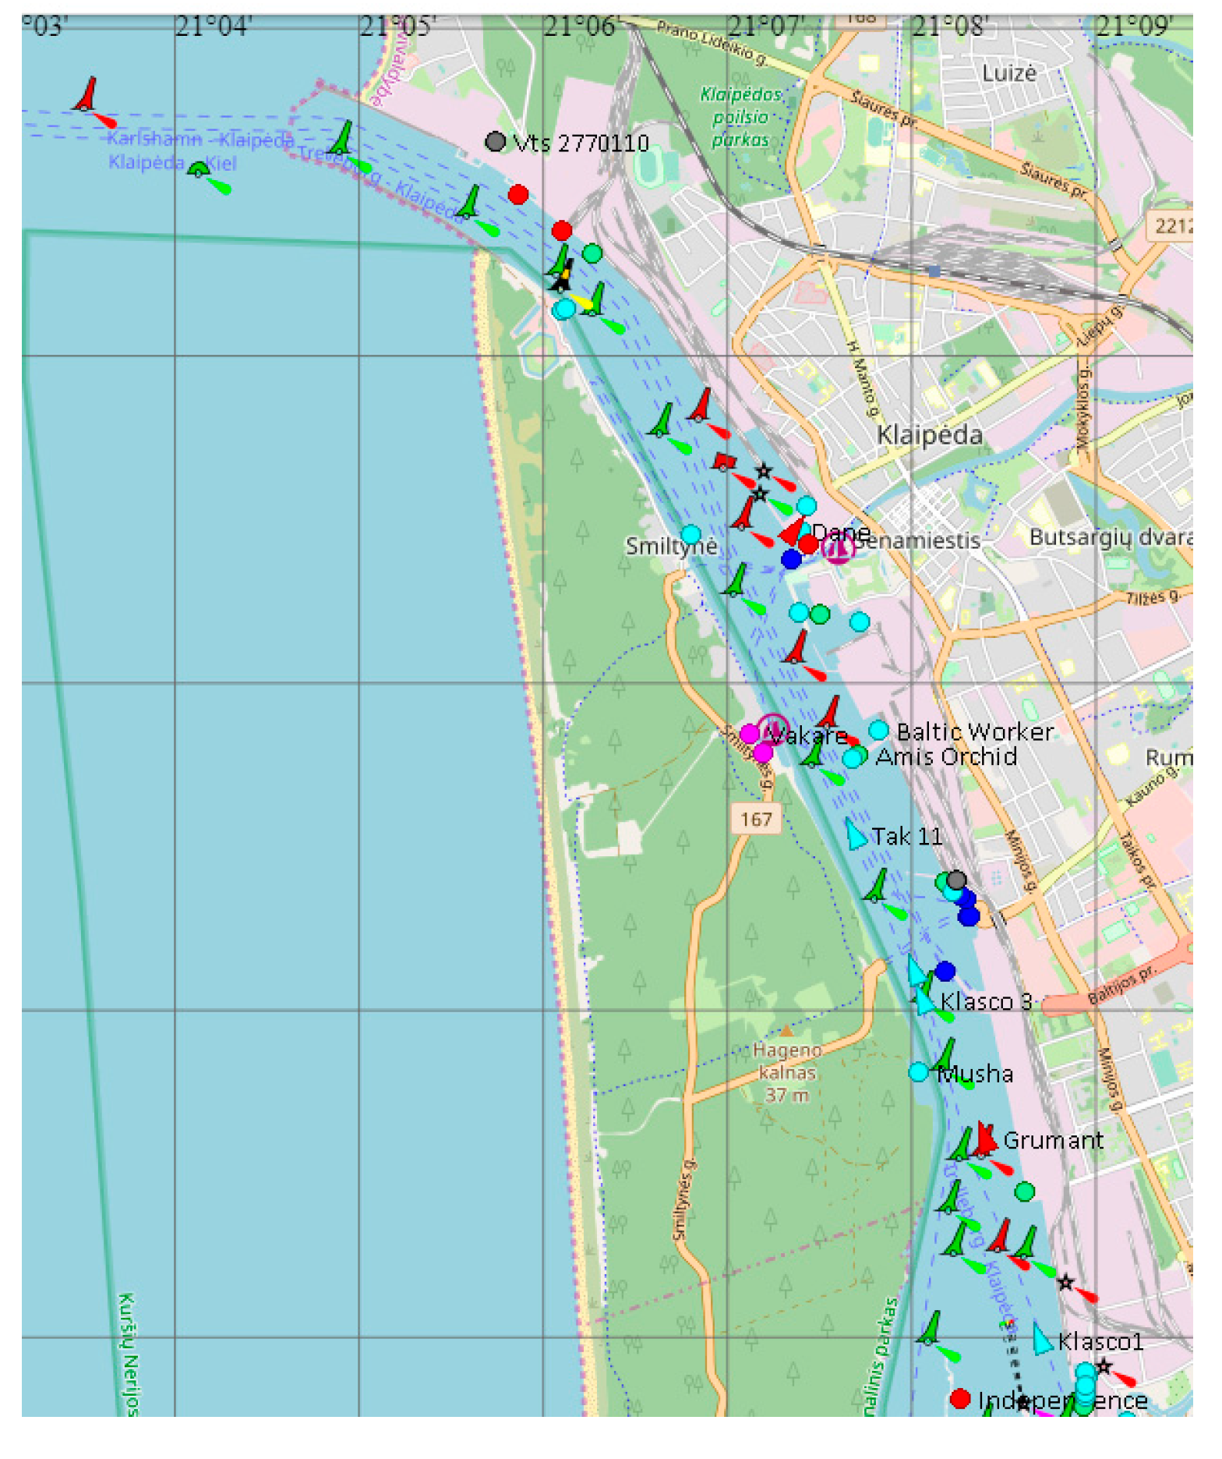Click the Hageno kalnas peak label
Viewport: 1222px width, 1459px height.
[786, 1071]
